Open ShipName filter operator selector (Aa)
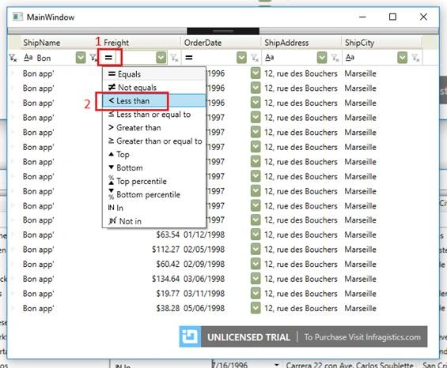Image resolution: width=447 pixels, height=368 pixels. tap(28, 58)
